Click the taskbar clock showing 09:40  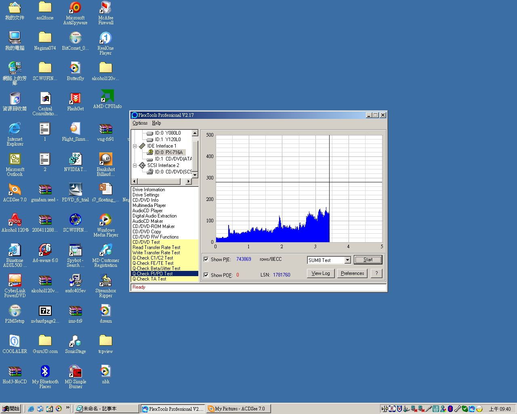(500, 409)
